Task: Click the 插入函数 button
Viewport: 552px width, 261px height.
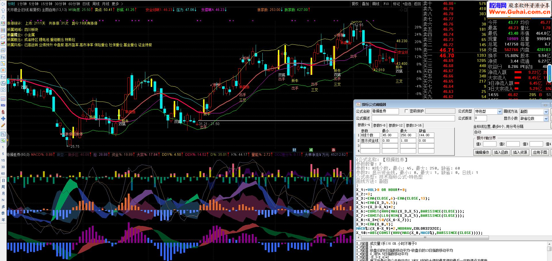Action: (x=501, y=153)
